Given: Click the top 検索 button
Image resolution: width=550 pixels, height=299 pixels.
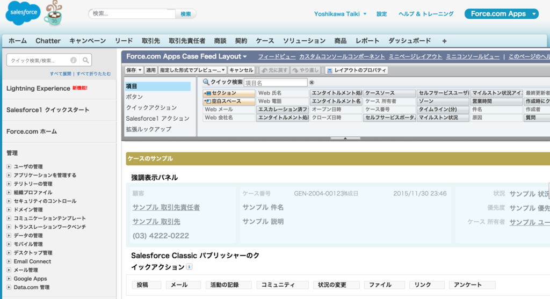Looking at the screenshot, I should tap(185, 14).
